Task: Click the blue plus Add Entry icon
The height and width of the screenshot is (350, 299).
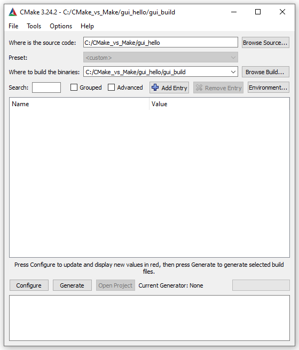Action: (x=155, y=87)
